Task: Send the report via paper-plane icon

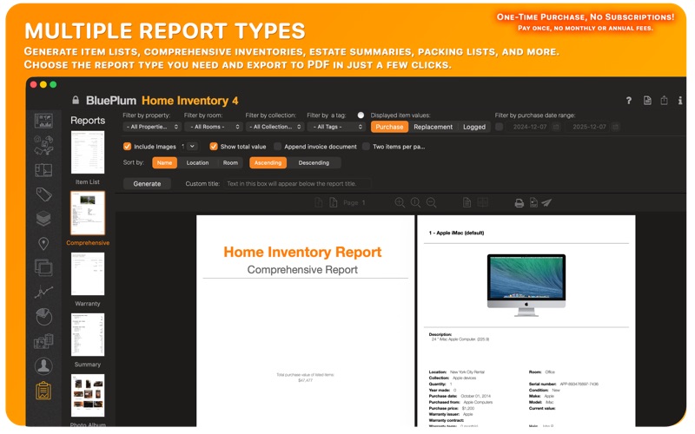Action: tap(546, 202)
